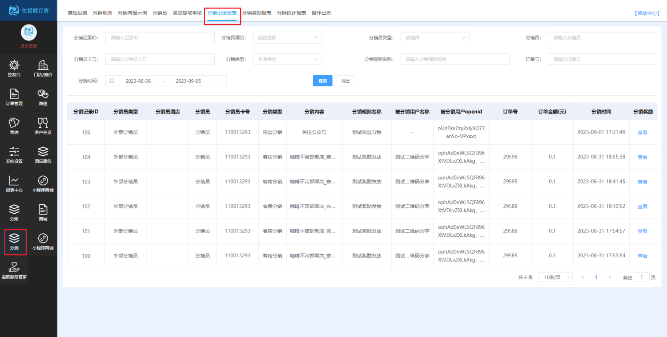Screen dimensions: 667x337
Task: Click 查看 for record 100
Action: pyautogui.click(x=643, y=256)
